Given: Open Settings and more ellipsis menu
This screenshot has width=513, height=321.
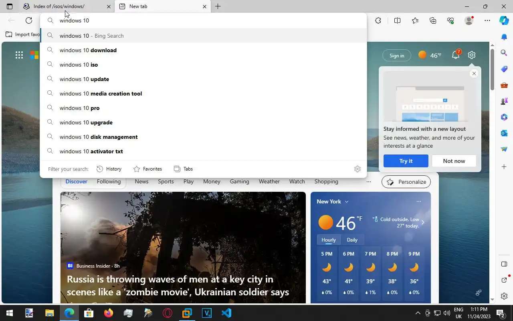Looking at the screenshot, I should click(487, 20).
